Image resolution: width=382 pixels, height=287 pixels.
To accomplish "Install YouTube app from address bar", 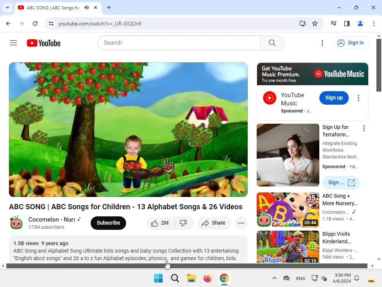I will pos(303,24).
